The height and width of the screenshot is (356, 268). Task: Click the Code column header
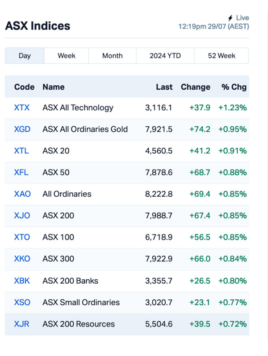coord(24,87)
